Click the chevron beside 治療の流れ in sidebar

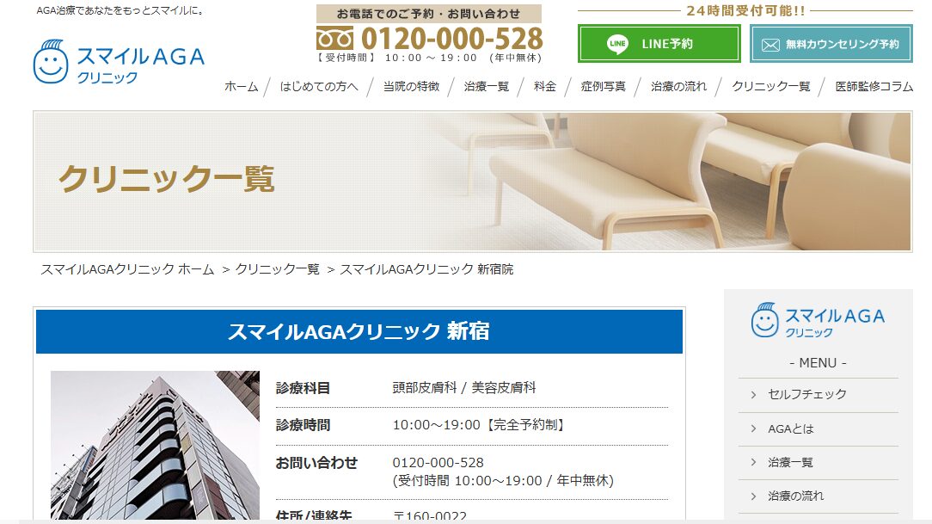click(x=754, y=496)
